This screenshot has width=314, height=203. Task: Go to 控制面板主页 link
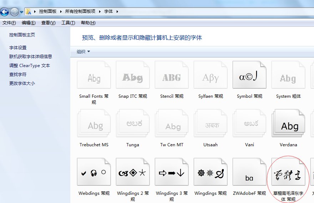22,35
